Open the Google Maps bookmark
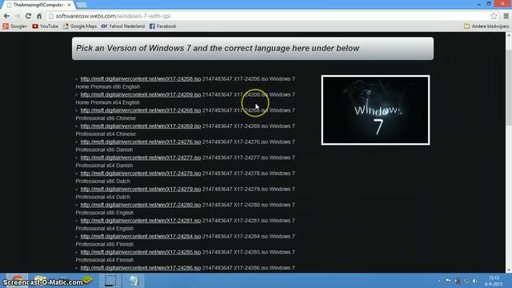This screenshot has width=512, height=288. coord(80,26)
